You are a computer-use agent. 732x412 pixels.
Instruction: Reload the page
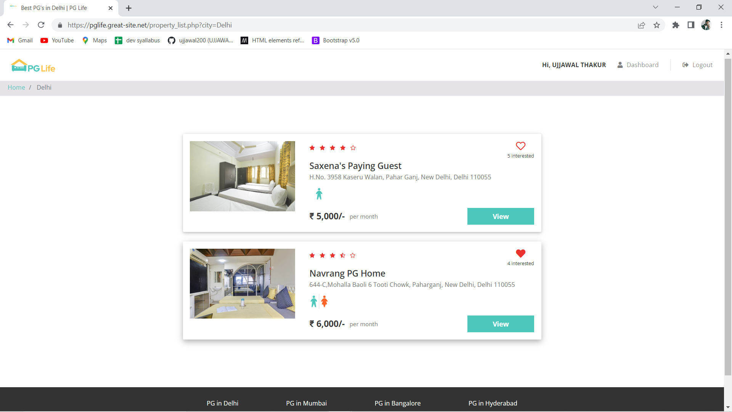[x=41, y=25]
